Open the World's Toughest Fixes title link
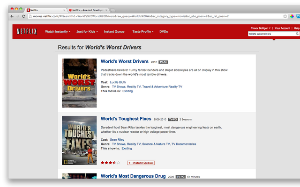Screen dimensions: 300x187 click(126, 119)
